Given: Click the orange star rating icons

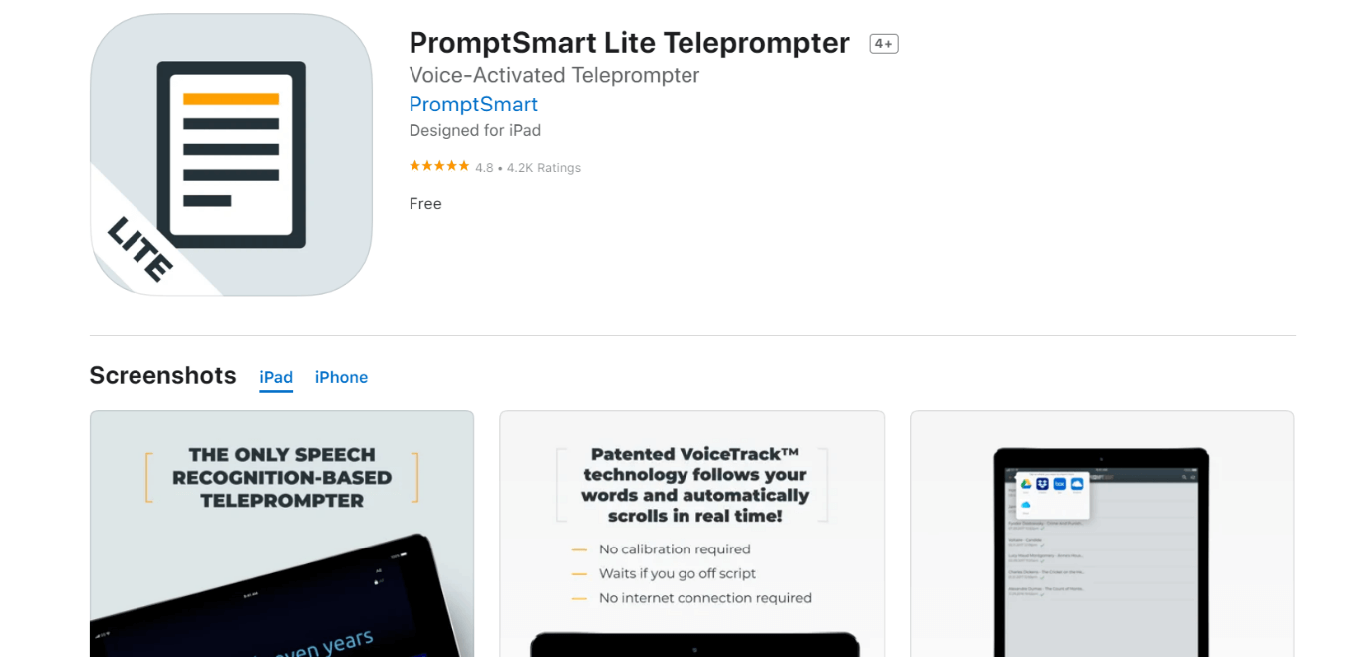Looking at the screenshot, I should coord(439,166).
